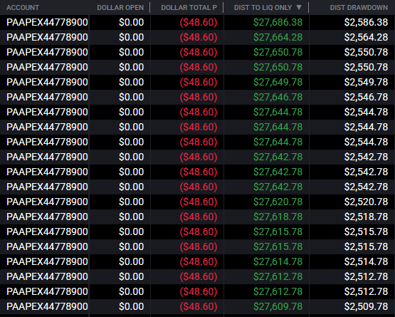The image size is (395, 317).
Task: Click the $2,518.78 drawdown value
Action: [366, 217]
